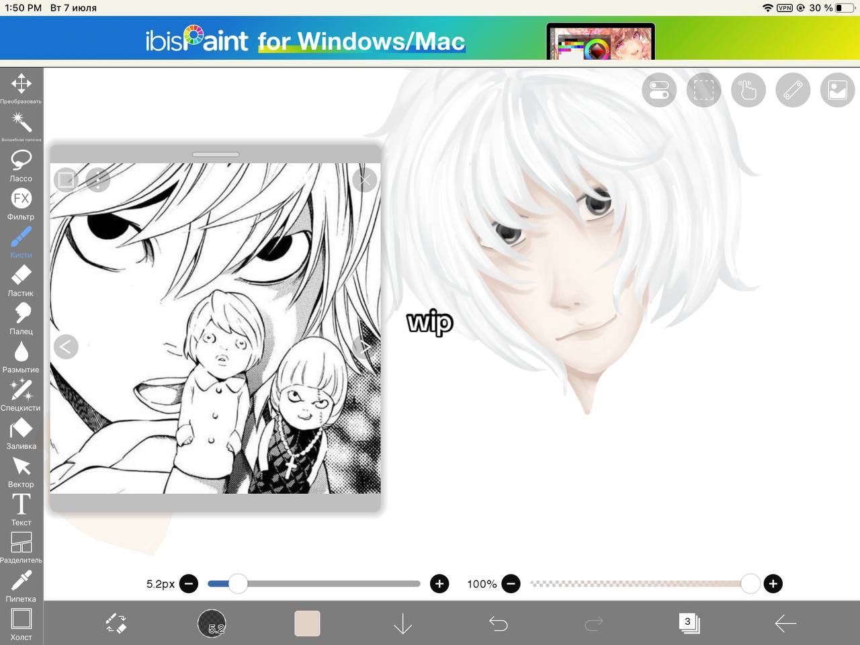
Task: Click the reference window drag handle
Action: [x=216, y=155]
